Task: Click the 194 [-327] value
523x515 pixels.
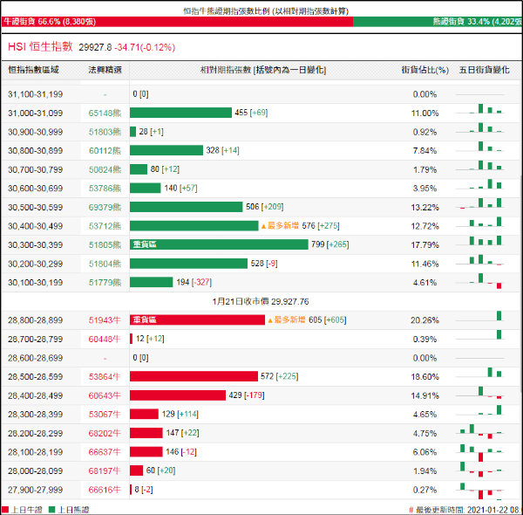Action: tap(194, 282)
